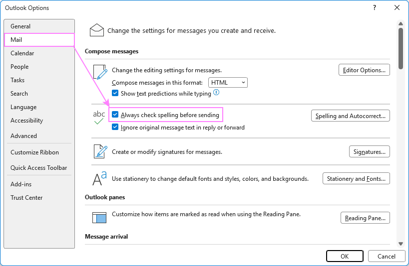
Task: Switch to the Search category
Action: [39, 94]
